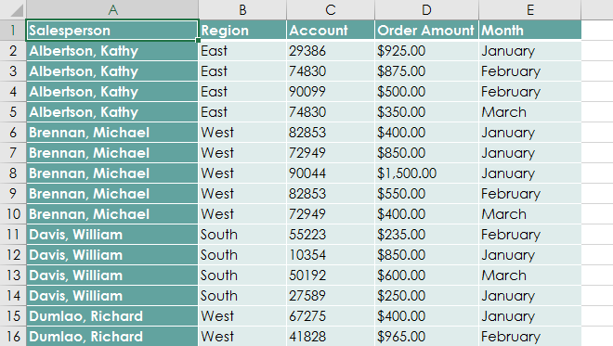
Task: Select the $965.00 order amount cell
Action: click(x=426, y=336)
